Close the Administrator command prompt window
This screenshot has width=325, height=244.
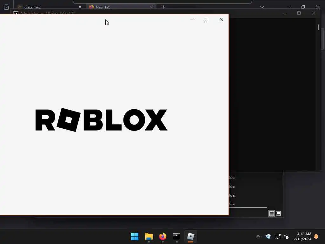pos(313,13)
